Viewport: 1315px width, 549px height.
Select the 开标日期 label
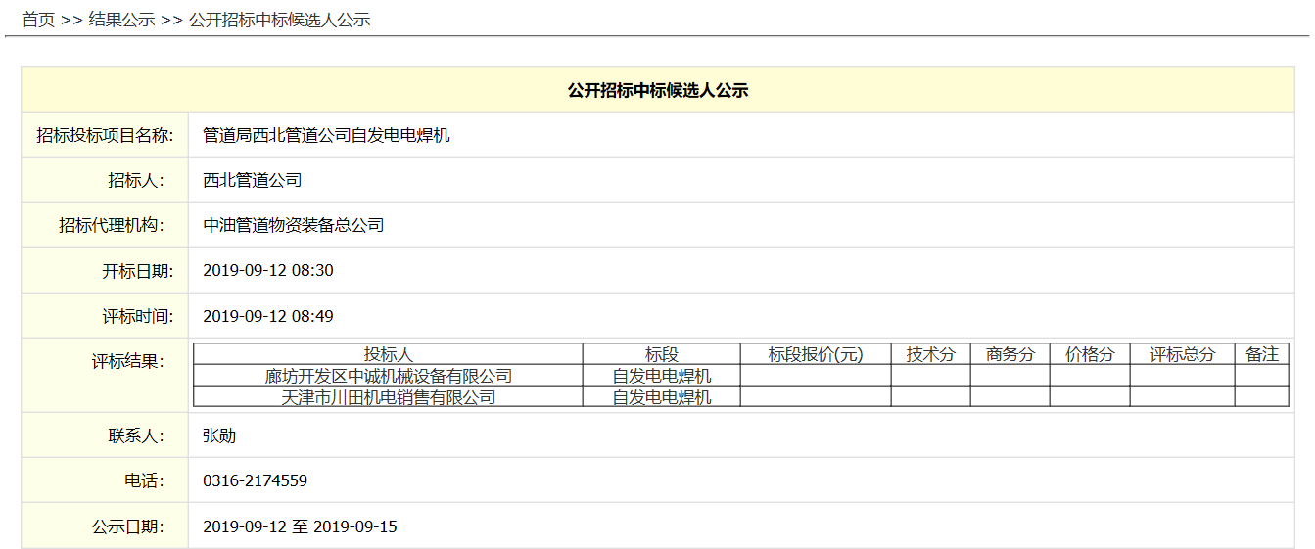137,271
